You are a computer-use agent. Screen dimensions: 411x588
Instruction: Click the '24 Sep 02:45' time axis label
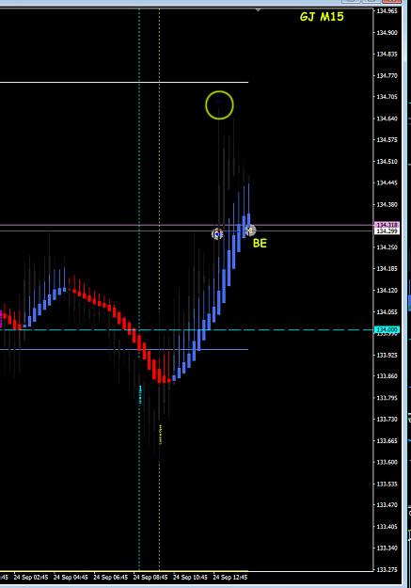[x=31, y=577]
